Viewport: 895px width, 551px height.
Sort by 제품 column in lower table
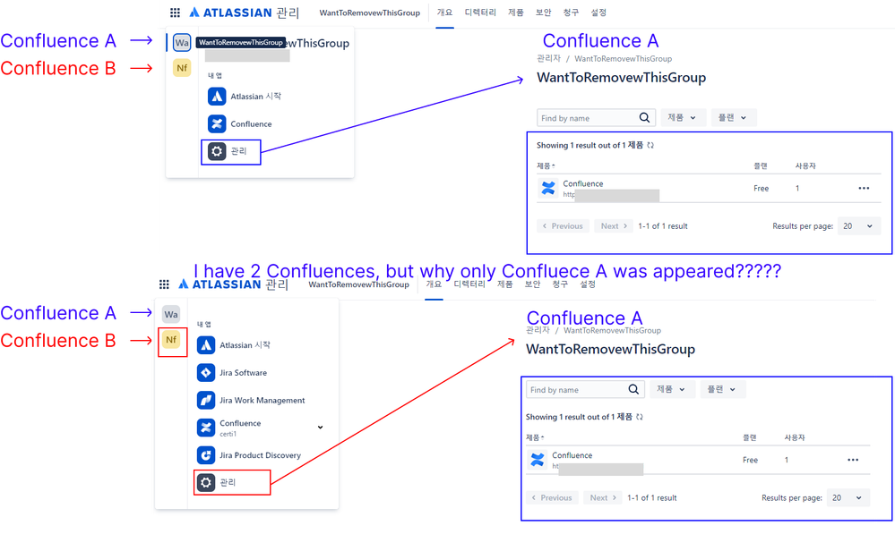tap(535, 437)
